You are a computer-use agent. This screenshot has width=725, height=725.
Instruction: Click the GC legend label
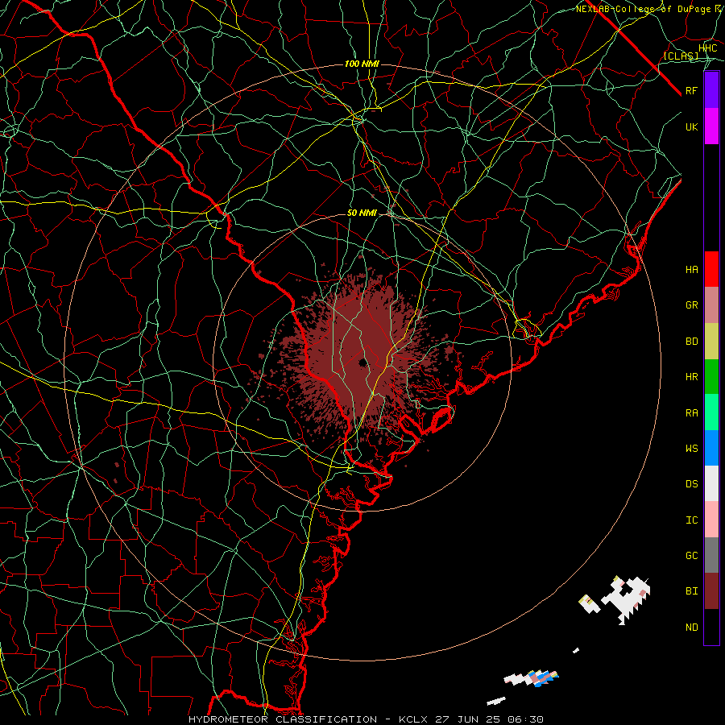click(x=691, y=555)
